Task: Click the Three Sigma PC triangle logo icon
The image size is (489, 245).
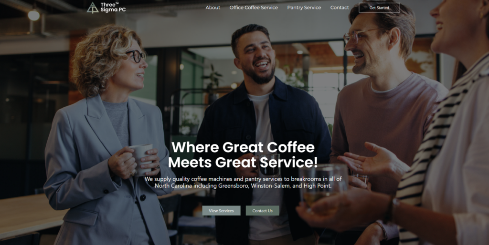Action: [x=93, y=8]
